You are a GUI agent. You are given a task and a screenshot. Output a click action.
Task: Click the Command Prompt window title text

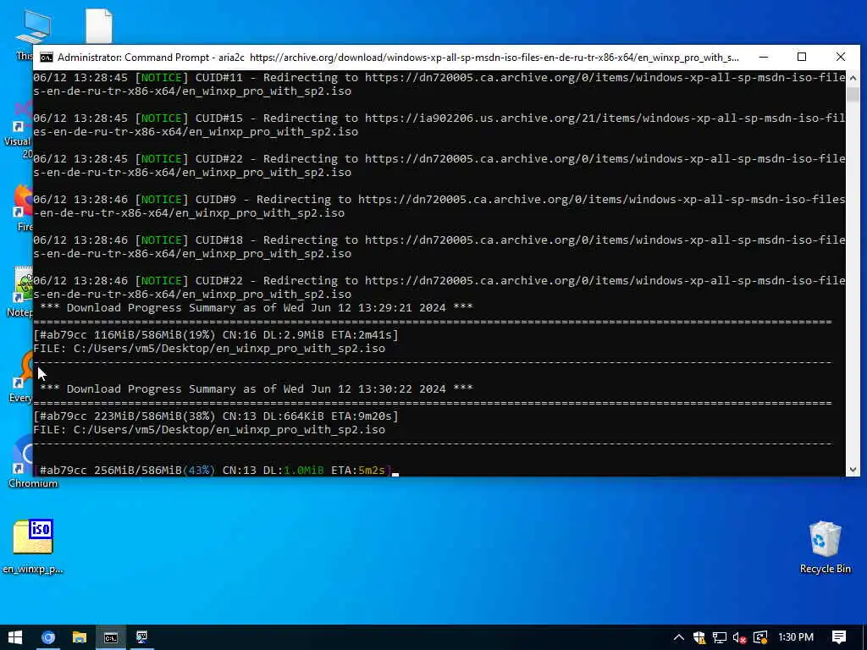pyautogui.click(x=398, y=58)
